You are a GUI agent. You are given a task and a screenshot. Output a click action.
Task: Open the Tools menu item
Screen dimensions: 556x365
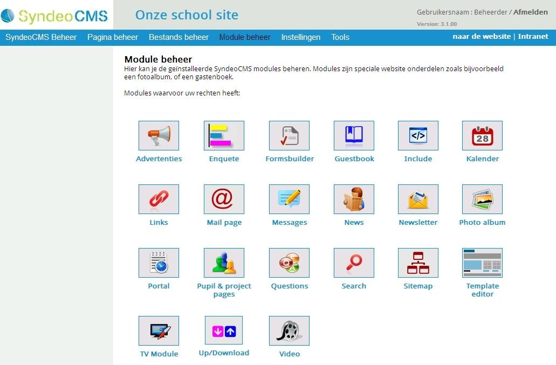coord(340,37)
